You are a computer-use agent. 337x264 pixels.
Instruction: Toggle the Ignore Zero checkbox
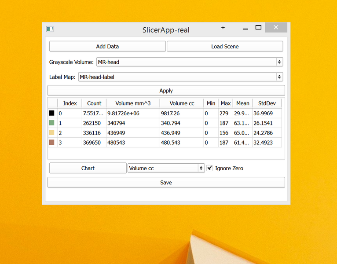pyautogui.click(x=210, y=168)
